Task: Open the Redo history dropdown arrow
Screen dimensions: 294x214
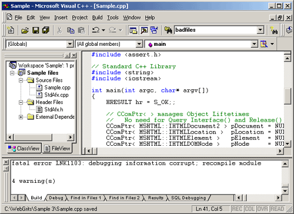Action: click(121, 30)
